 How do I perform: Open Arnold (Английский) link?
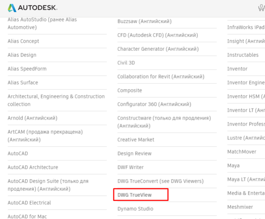(33, 118)
